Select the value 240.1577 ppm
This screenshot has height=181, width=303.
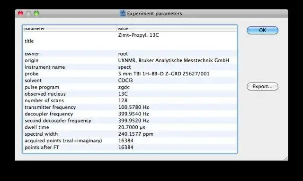click(x=136, y=134)
